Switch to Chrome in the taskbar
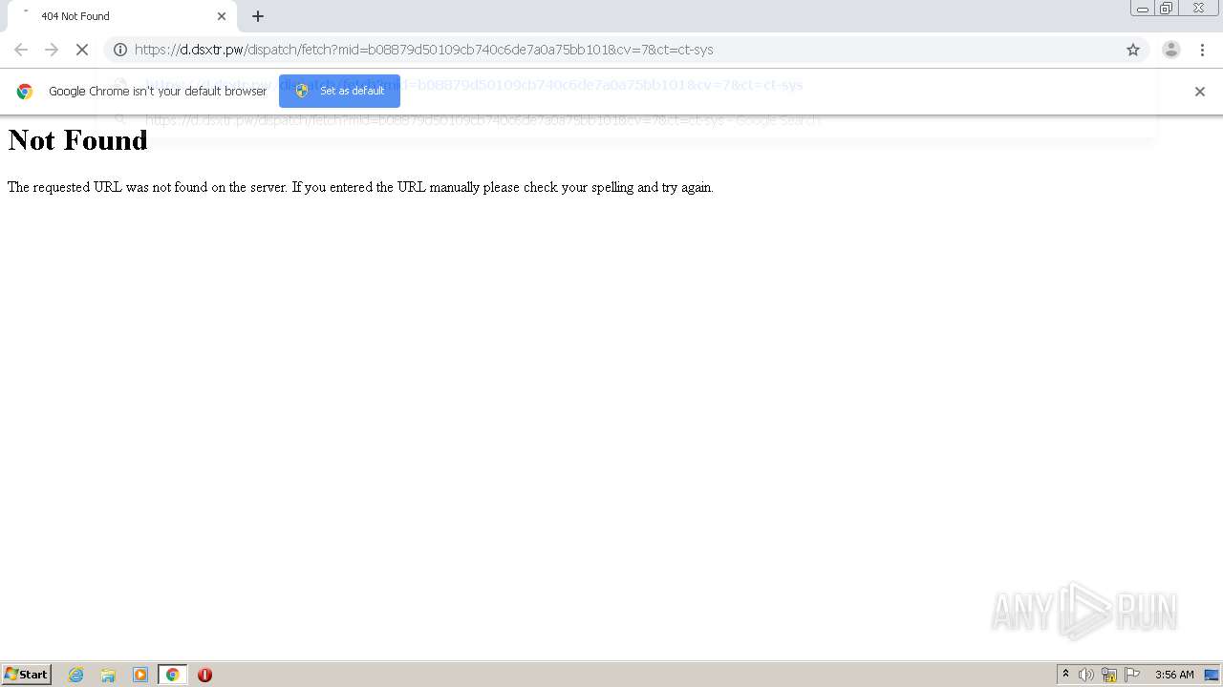This screenshot has width=1223, height=687. pyautogui.click(x=172, y=675)
